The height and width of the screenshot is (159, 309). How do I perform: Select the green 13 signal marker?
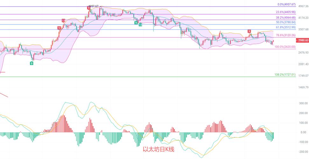tap(140, 24)
